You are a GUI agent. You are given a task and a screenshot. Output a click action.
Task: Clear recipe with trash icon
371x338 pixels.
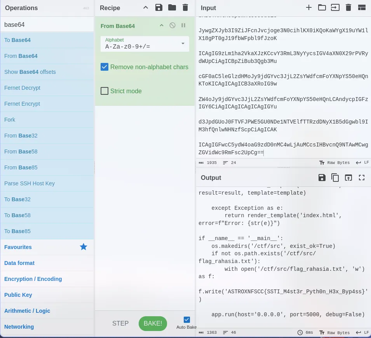[185, 8]
